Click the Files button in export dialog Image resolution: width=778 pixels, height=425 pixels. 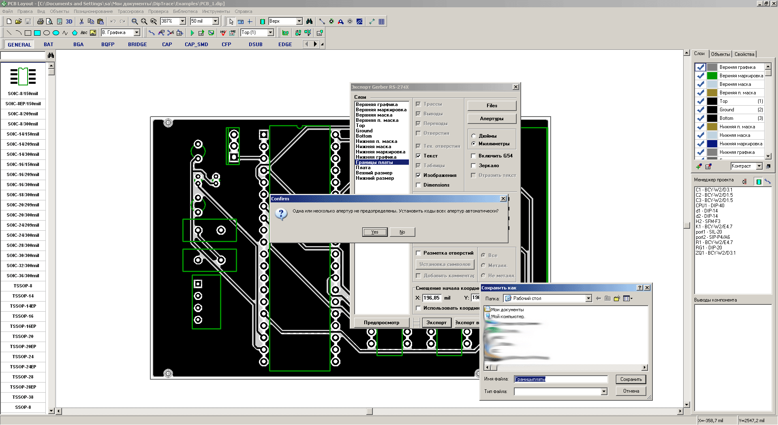(x=492, y=106)
